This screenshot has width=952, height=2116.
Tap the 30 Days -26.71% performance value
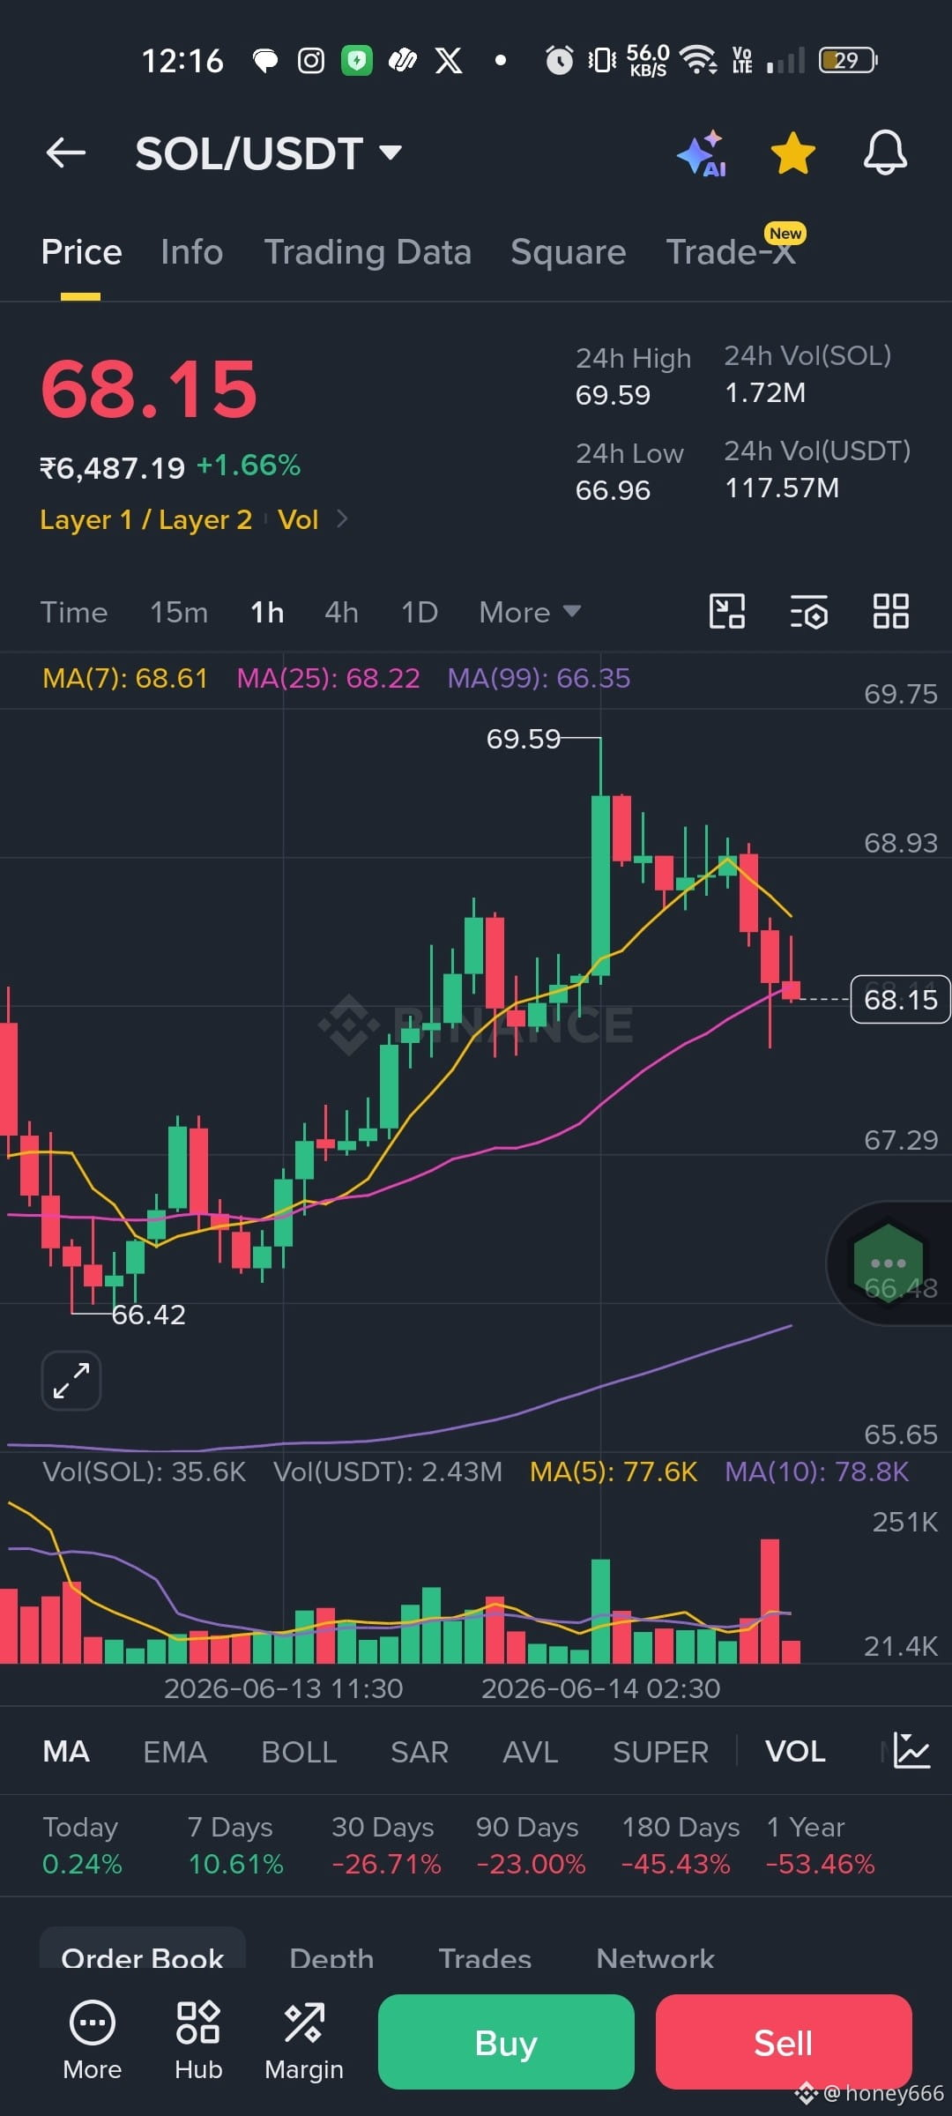(x=386, y=1864)
